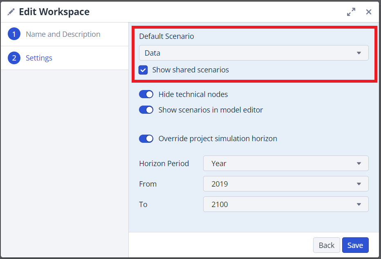Screen dimensions: 381x259
Task: Uncheck the Show shared scenarios checkbox
Action: click(143, 70)
